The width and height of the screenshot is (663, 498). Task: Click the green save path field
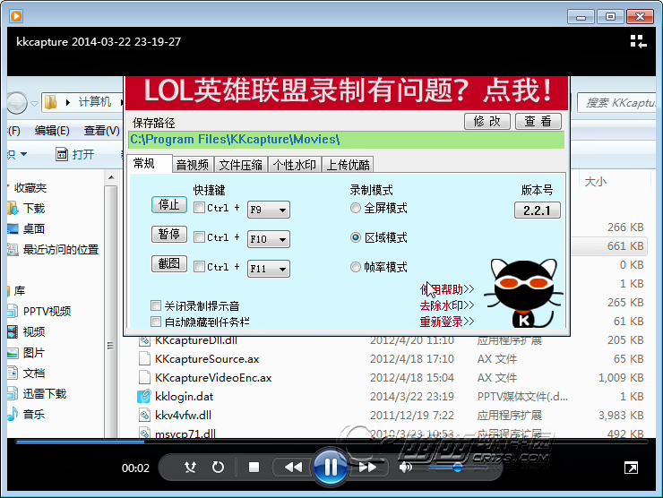click(x=347, y=140)
